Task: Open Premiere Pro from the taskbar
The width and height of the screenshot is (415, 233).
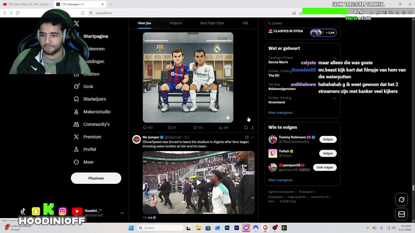Action: click(x=237, y=228)
